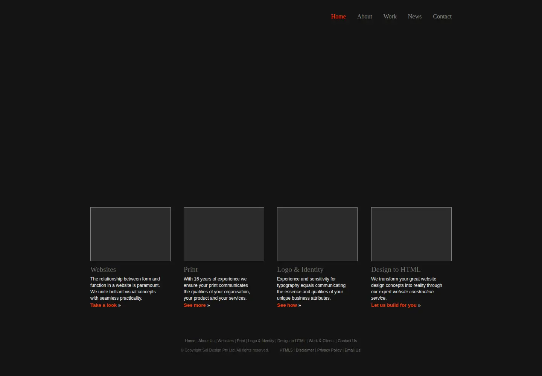Open Contact from the top navigation
The width and height of the screenshot is (542, 376).
[442, 17]
